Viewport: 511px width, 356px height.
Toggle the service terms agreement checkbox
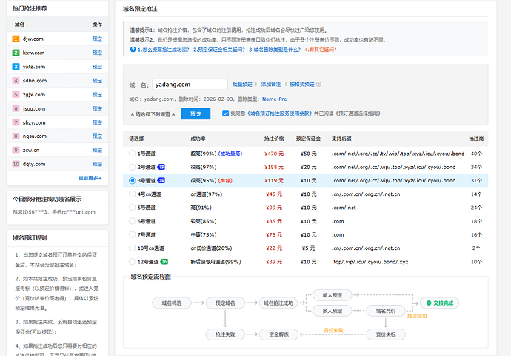click(225, 113)
